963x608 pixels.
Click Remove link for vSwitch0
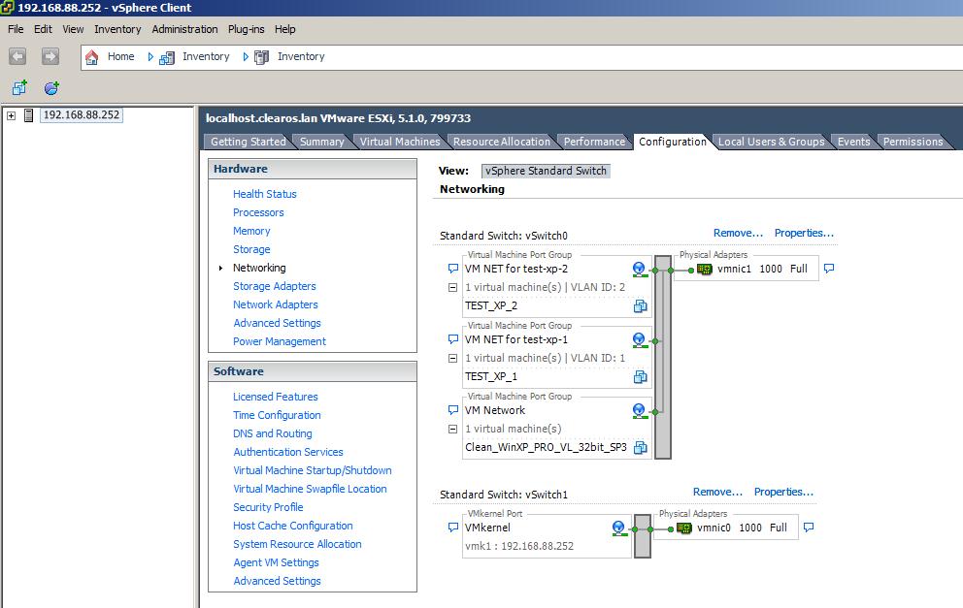click(x=738, y=233)
